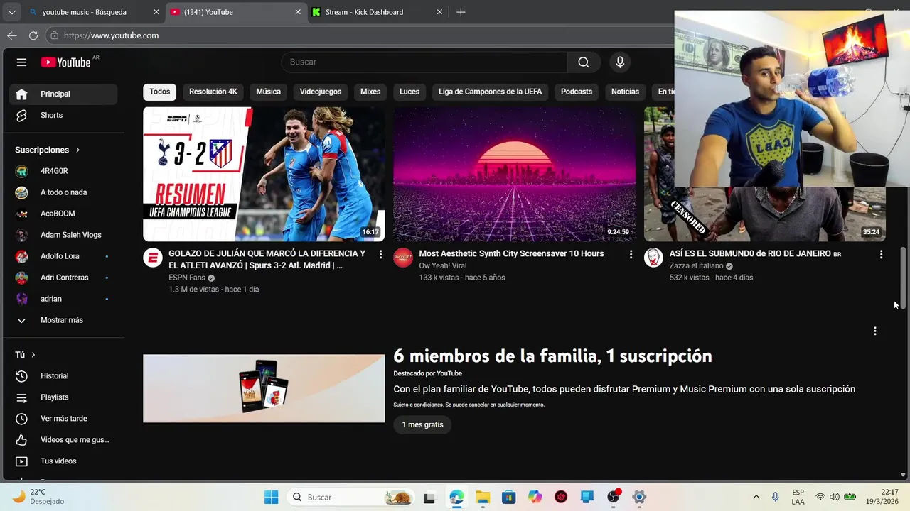Open the adrian channel subscription

tap(63, 299)
